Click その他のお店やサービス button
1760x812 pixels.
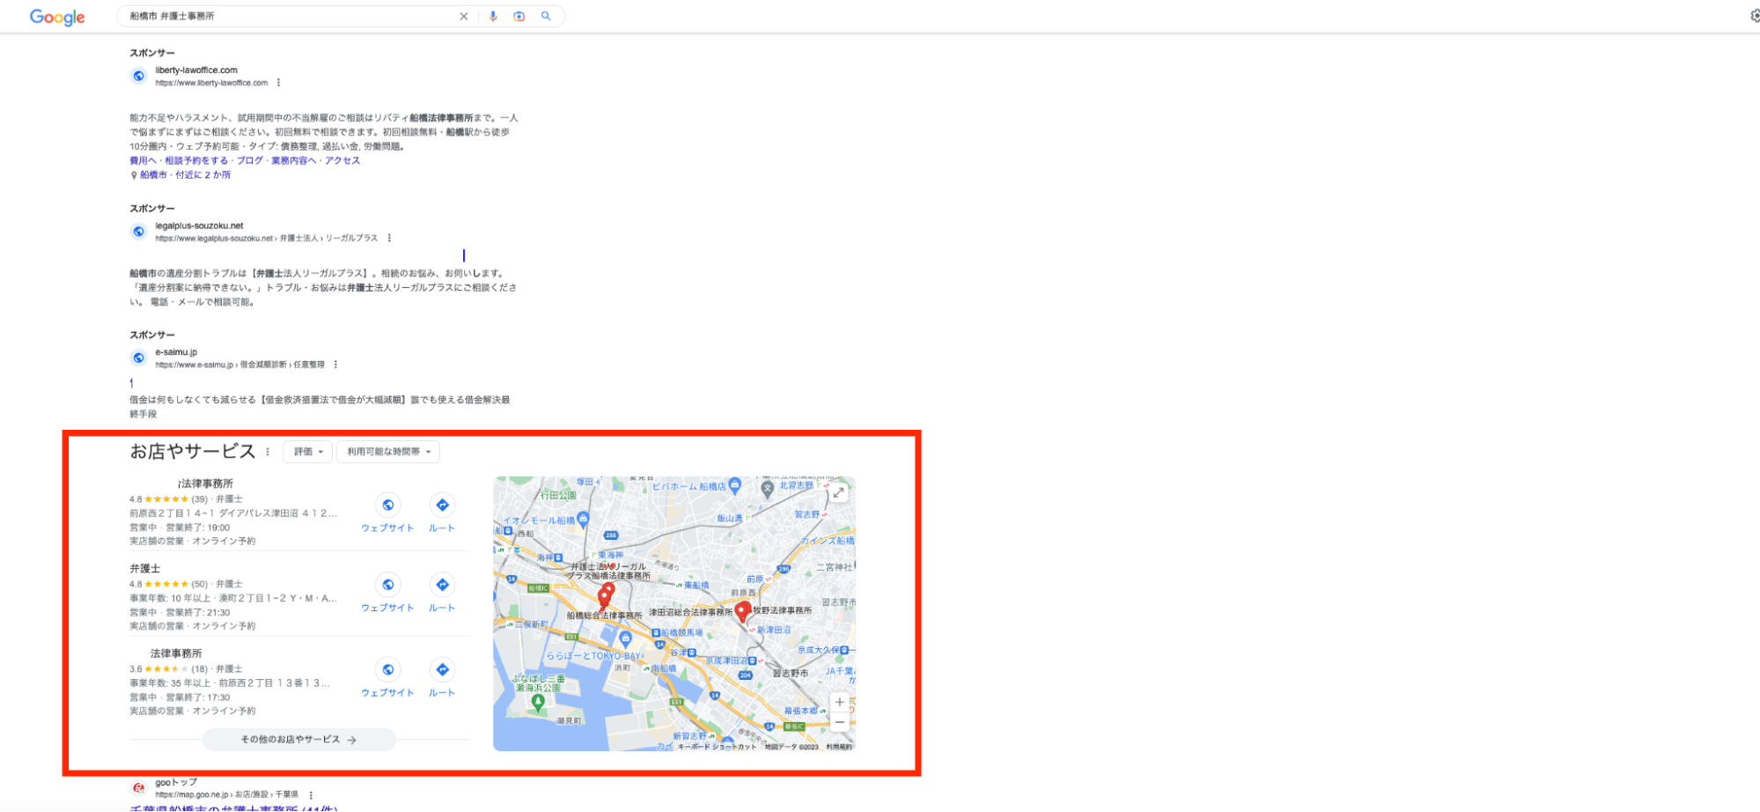point(298,740)
